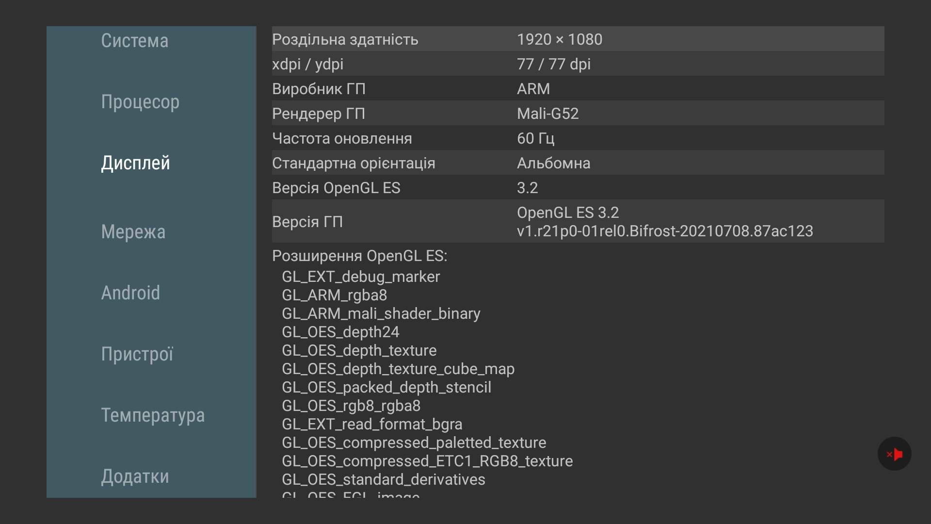Select the Версія OpenGL ES label
Image resolution: width=931 pixels, height=524 pixels.
tap(336, 188)
